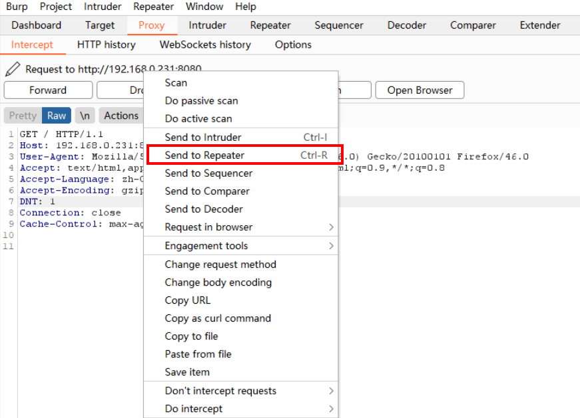Switch to Pretty view
The image size is (580, 418).
click(x=23, y=116)
